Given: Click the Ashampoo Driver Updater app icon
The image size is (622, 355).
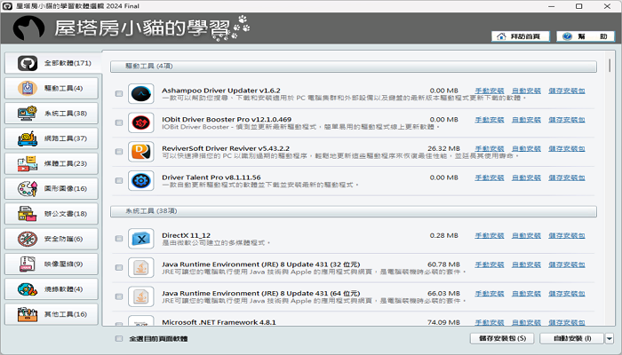Looking at the screenshot, I should coord(140,94).
